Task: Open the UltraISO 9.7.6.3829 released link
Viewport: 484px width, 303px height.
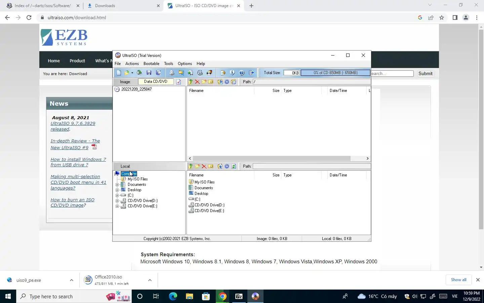Action: [73, 126]
